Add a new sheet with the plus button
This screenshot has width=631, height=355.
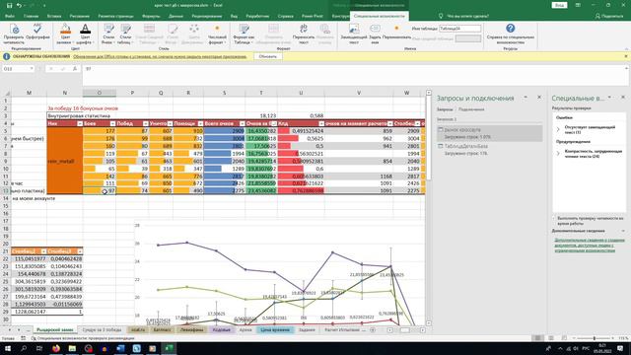point(373,330)
